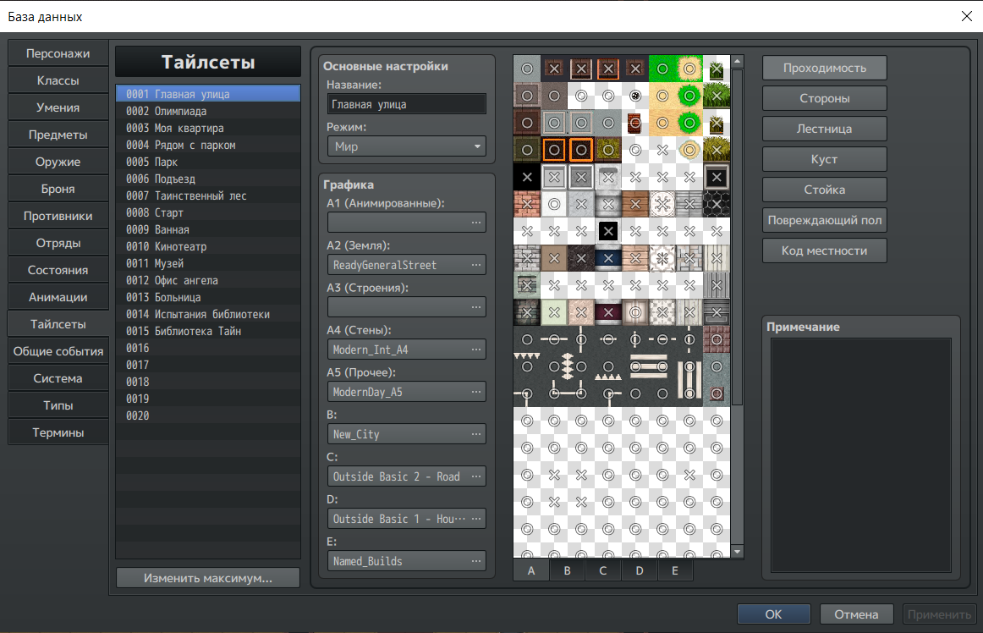Select Код местности editing mode
Viewport: 983px width, 633px height.
click(825, 250)
